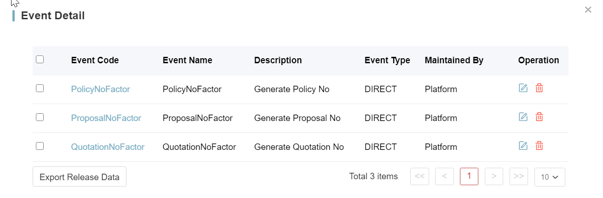The height and width of the screenshot is (198, 603).
Task: Toggle the select-all header checkbox
Action: click(40, 60)
